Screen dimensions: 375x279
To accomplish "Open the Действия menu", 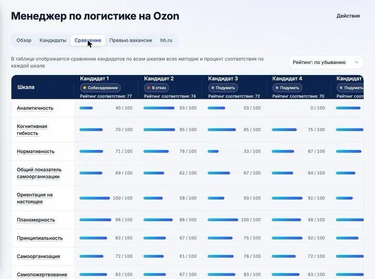I will [x=348, y=16].
